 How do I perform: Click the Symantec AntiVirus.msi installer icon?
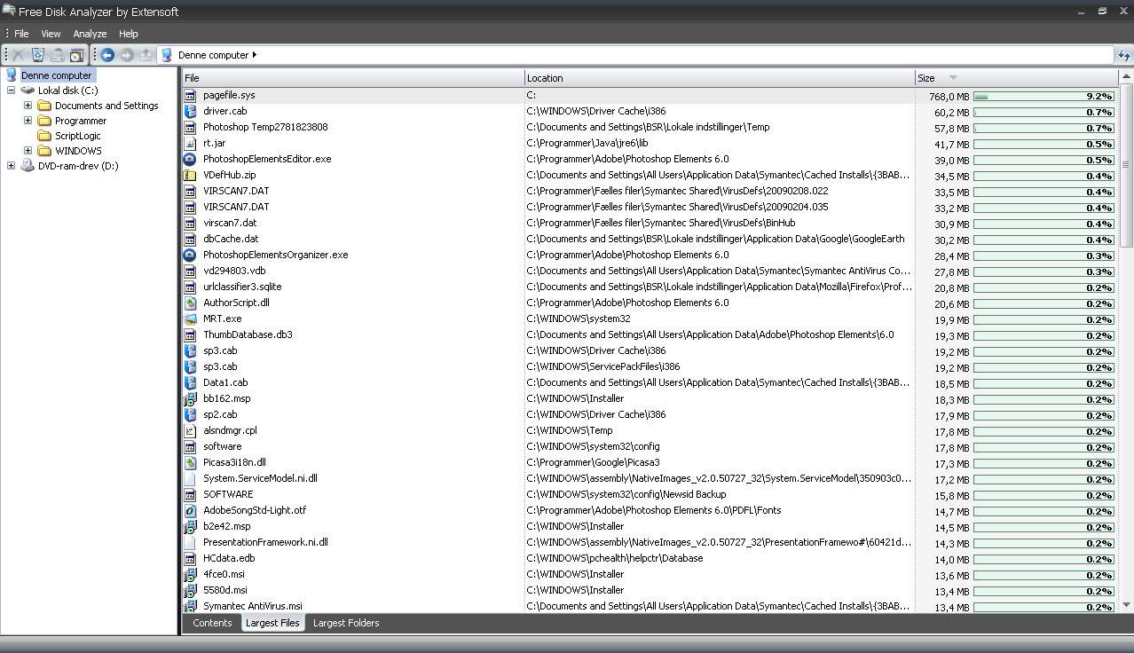190,606
